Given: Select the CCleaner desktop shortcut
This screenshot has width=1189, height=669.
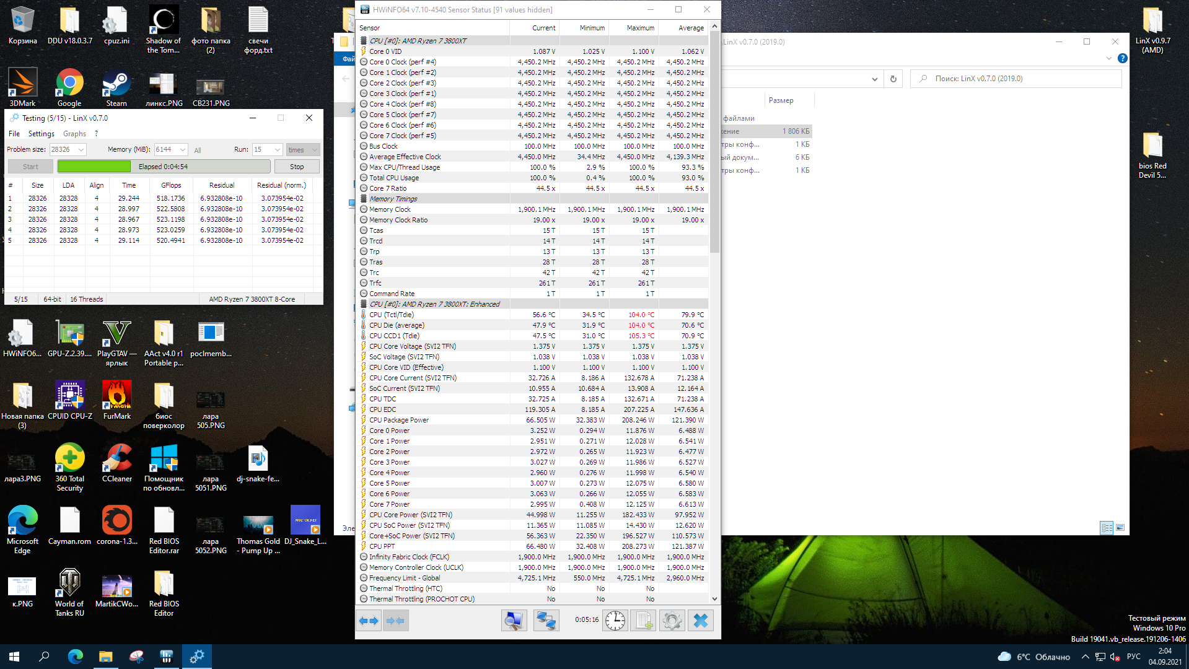Looking at the screenshot, I should pos(116,463).
